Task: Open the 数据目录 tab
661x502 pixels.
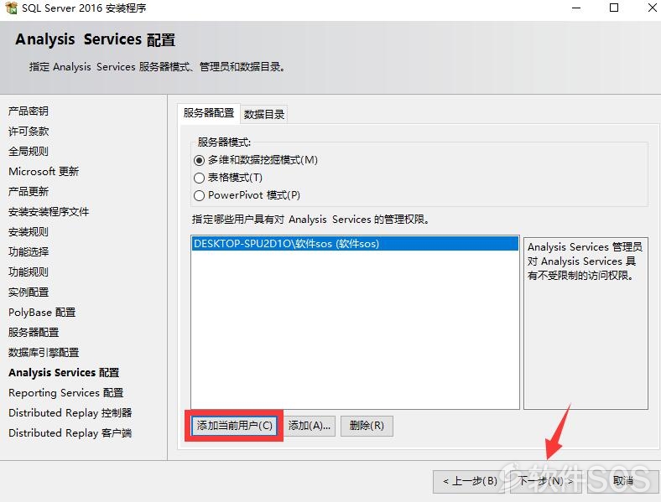Action: coord(264,114)
